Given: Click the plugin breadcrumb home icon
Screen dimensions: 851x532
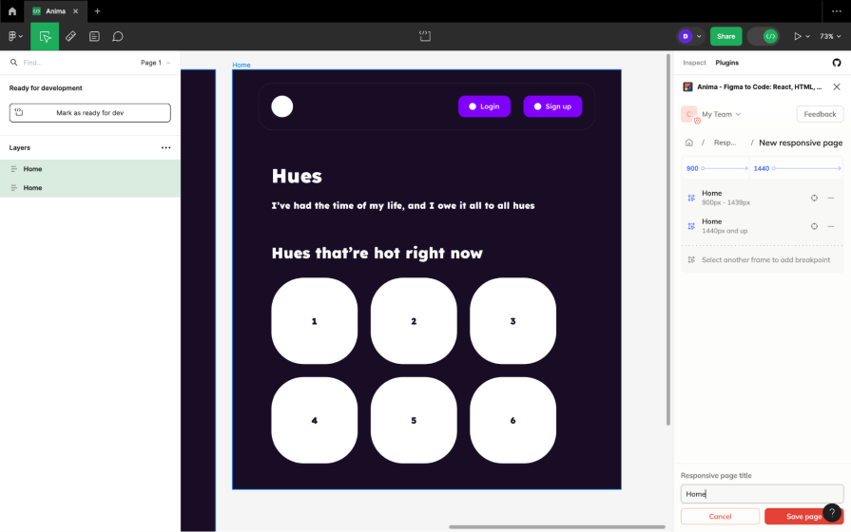Looking at the screenshot, I should click(689, 142).
